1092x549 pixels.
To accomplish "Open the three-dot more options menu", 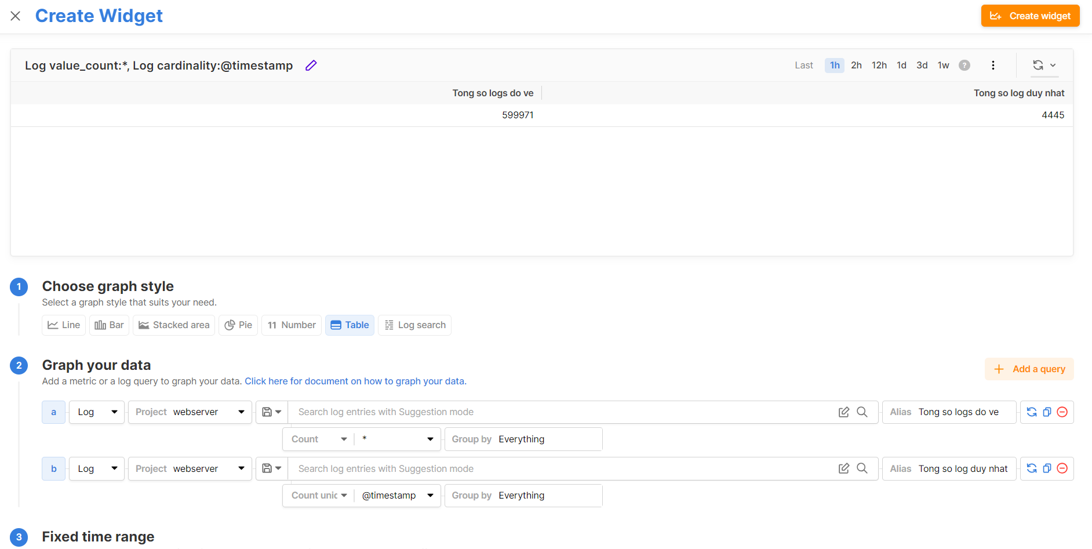I will click(x=993, y=66).
